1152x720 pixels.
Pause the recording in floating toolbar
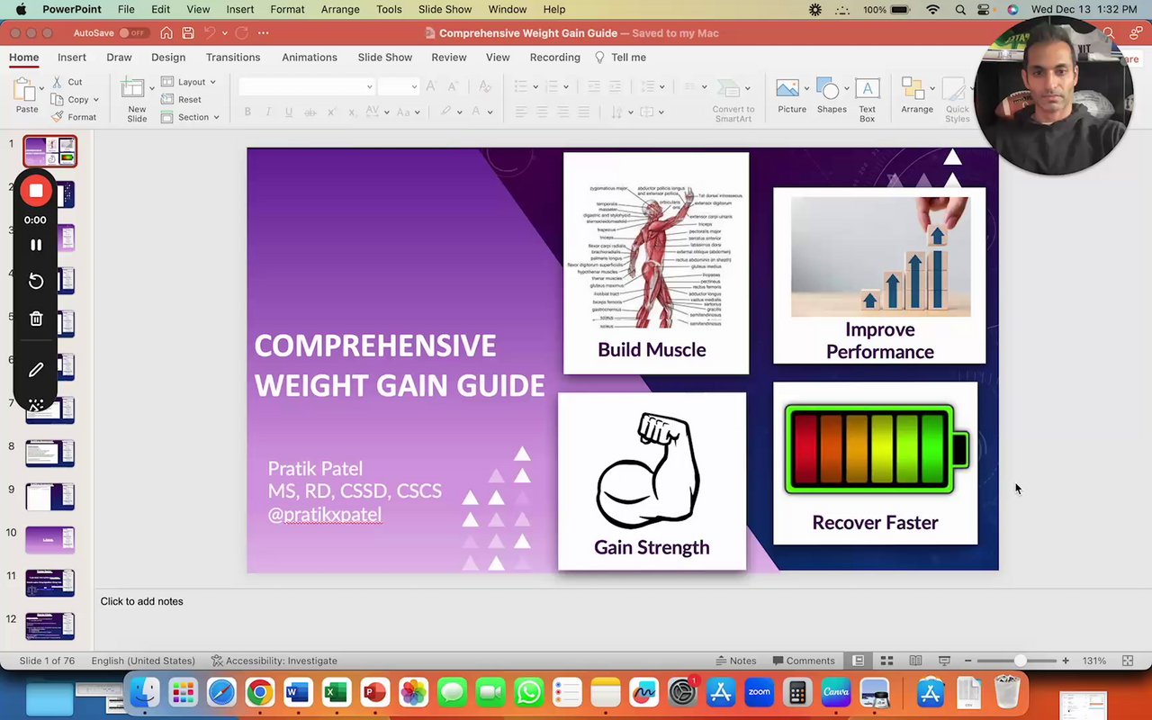pos(36,245)
